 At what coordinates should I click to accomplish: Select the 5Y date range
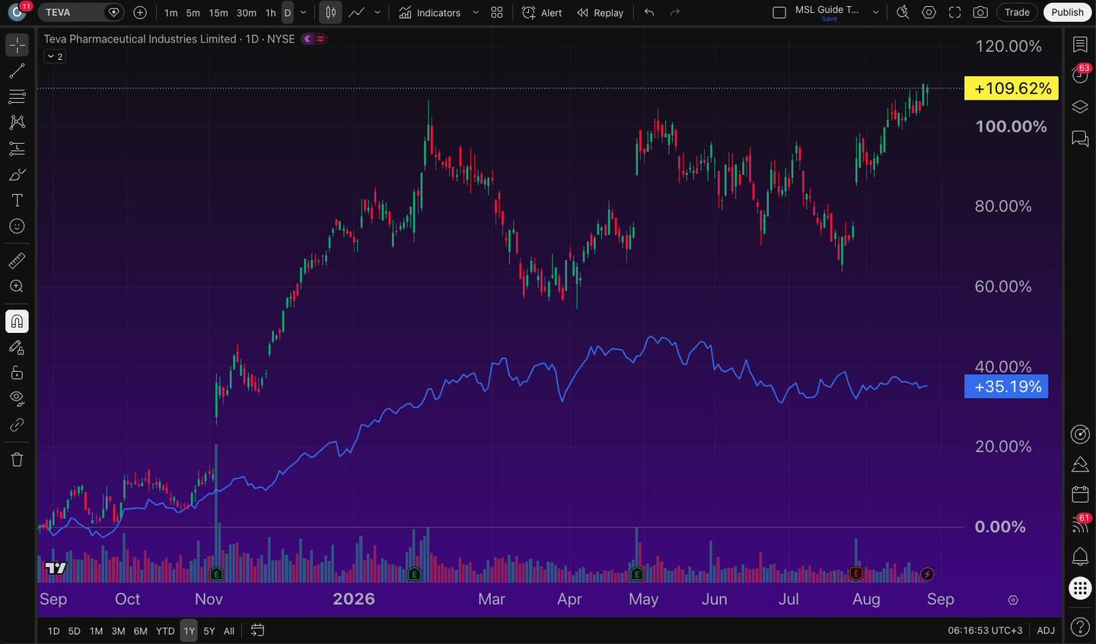point(209,631)
